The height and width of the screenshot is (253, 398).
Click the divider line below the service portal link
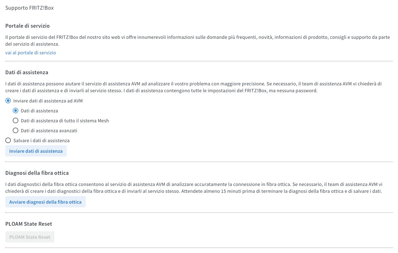pos(199,61)
